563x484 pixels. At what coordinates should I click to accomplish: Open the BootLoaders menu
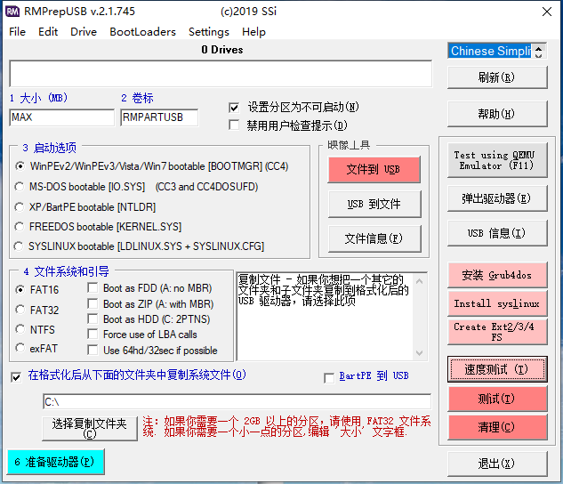(x=142, y=31)
